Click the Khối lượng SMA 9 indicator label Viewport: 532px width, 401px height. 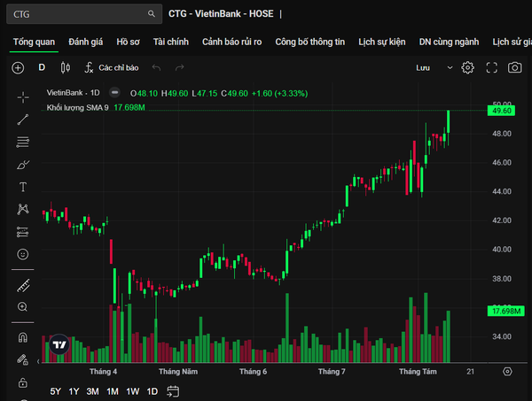(x=78, y=108)
